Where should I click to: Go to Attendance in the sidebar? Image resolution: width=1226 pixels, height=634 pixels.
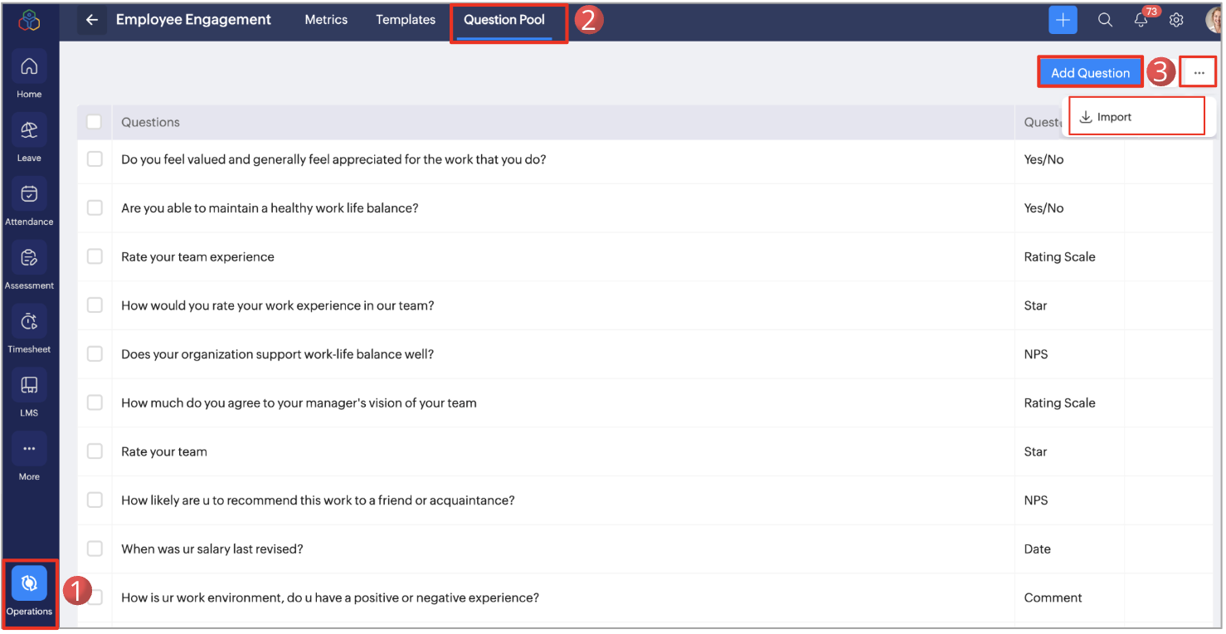(29, 195)
